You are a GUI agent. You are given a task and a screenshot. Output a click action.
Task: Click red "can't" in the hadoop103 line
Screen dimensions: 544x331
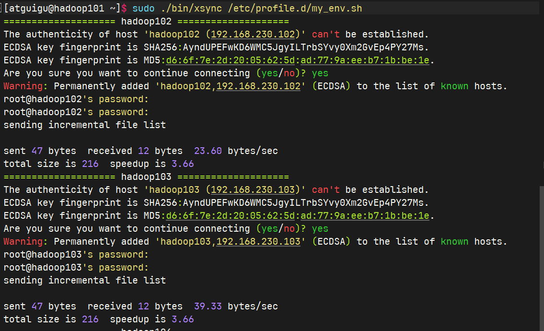[x=325, y=189]
